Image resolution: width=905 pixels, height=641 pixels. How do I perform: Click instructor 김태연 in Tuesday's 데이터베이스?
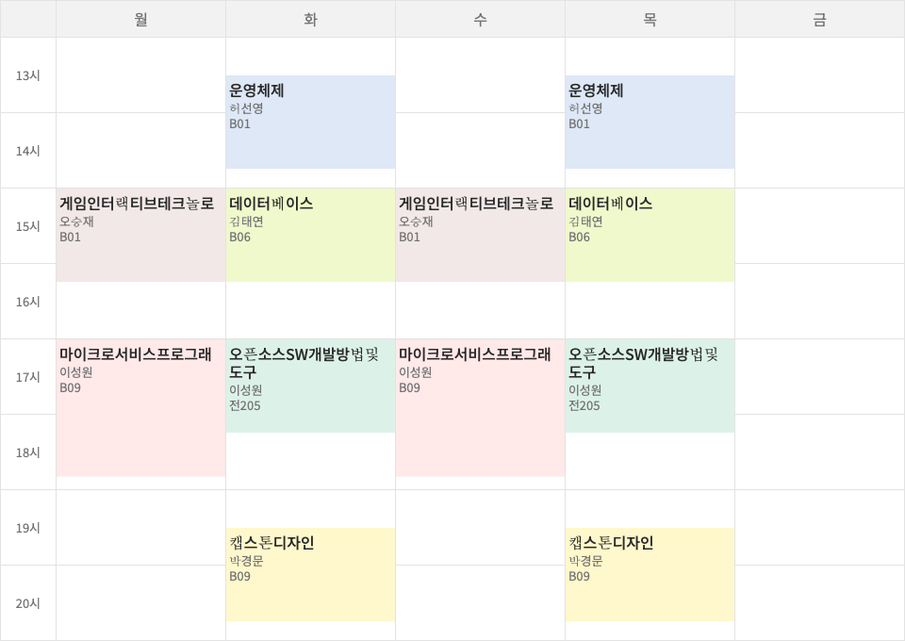coord(246,222)
